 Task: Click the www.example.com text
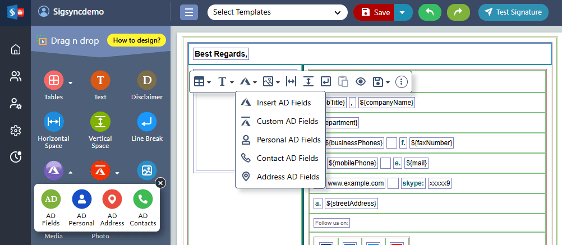click(356, 183)
